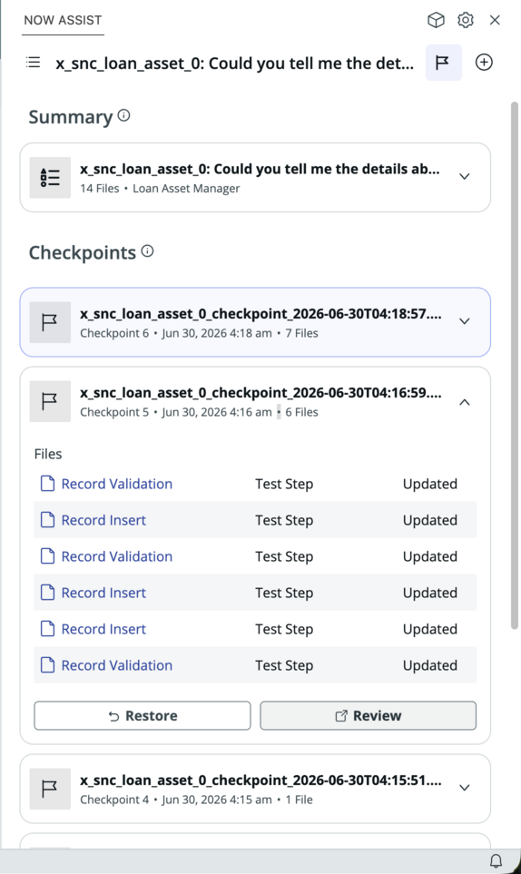This screenshot has height=874, width=521.
Task: Start a new chat with plus icon
Action: 484,63
